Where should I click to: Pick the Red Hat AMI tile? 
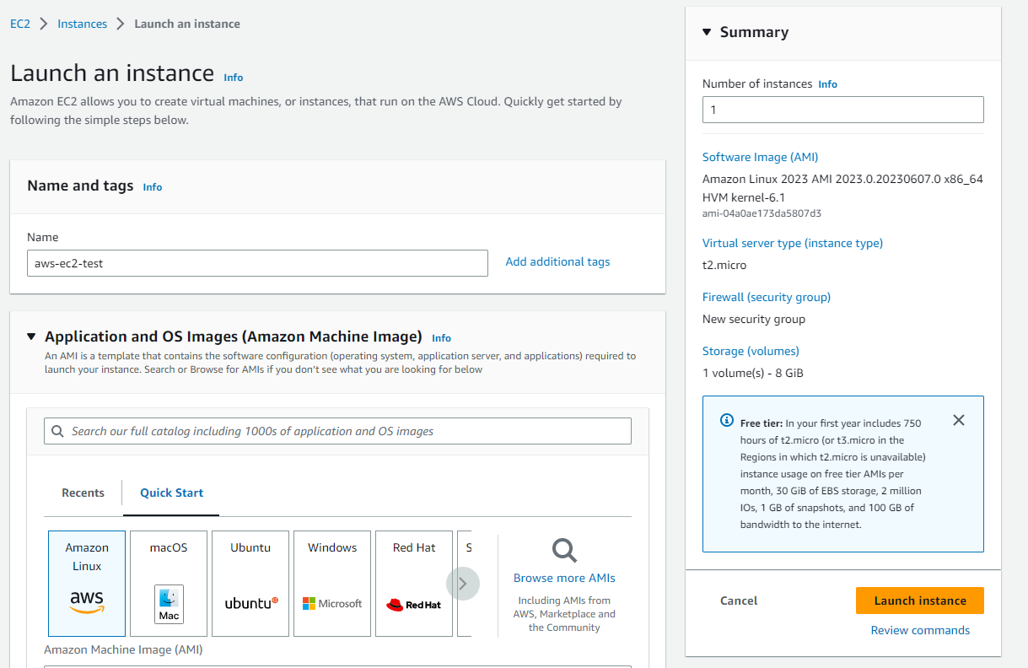414,583
